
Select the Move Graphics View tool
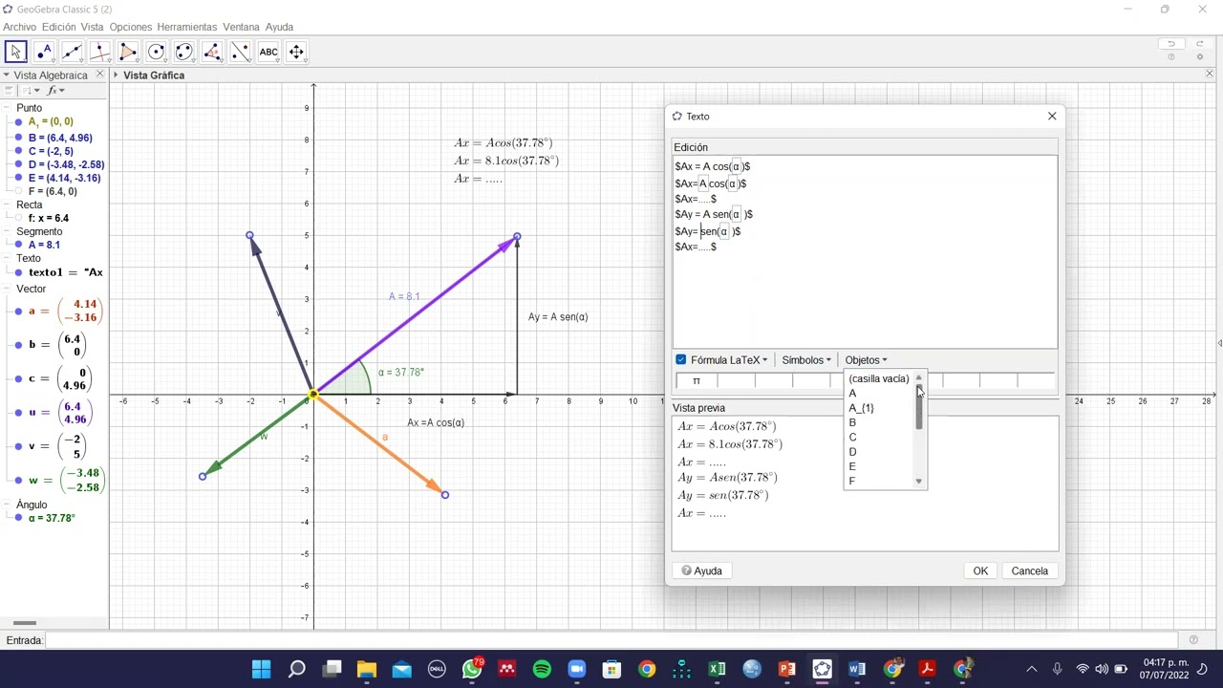click(x=297, y=52)
